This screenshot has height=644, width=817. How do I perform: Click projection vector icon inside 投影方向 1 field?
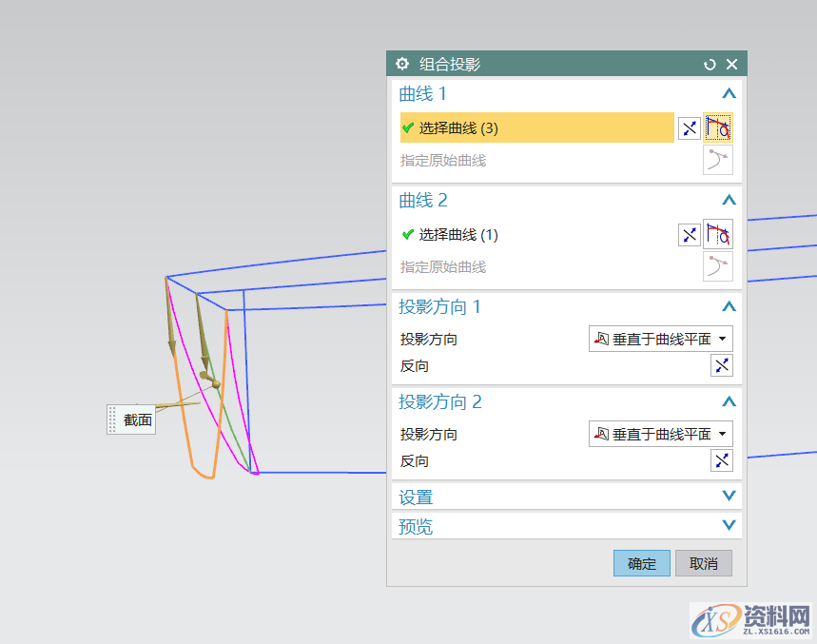click(x=603, y=338)
